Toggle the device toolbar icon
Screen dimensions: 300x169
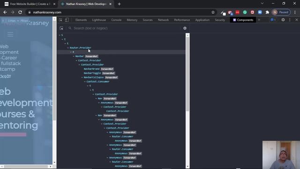67,20
